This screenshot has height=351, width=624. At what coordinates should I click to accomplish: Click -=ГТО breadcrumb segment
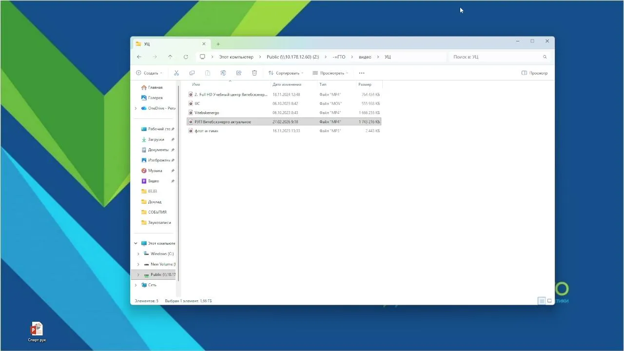click(x=339, y=57)
